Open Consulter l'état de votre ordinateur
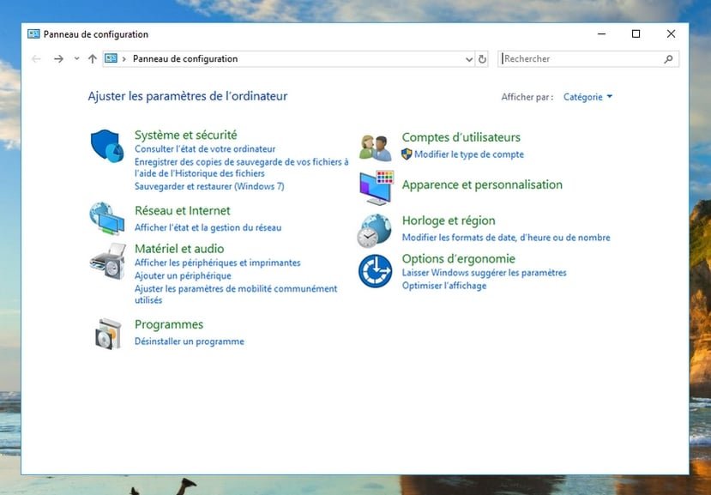Image resolution: width=711 pixels, height=495 pixels. coord(205,148)
